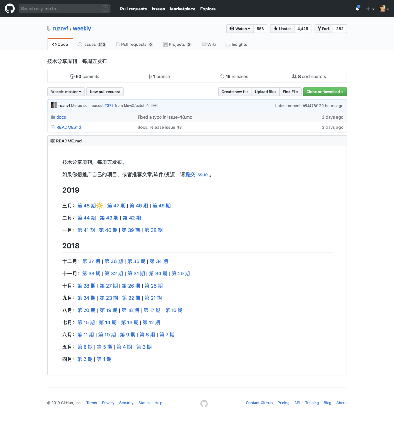
Task: Open footer Status link
Action: click(144, 403)
